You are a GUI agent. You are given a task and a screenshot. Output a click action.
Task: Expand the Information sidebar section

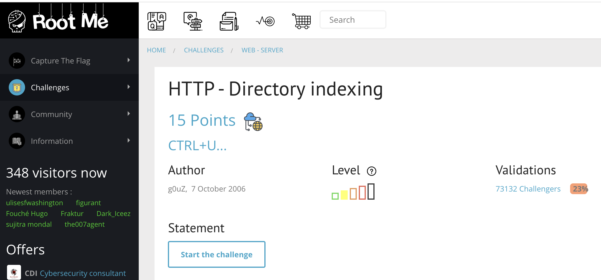tap(129, 141)
